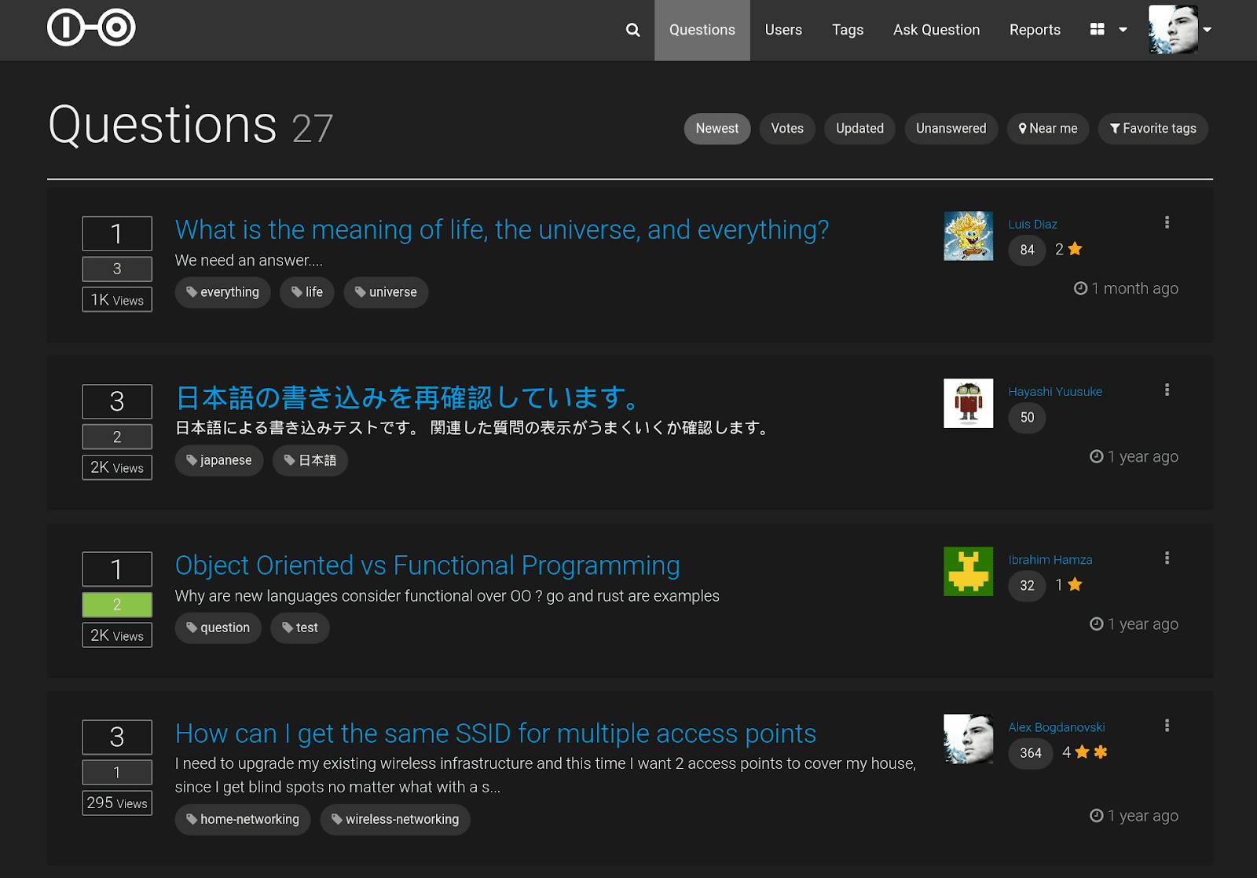Screen dimensions: 1257x878
Task: Select Ask Question in the navbar
Action: point(936,30)
